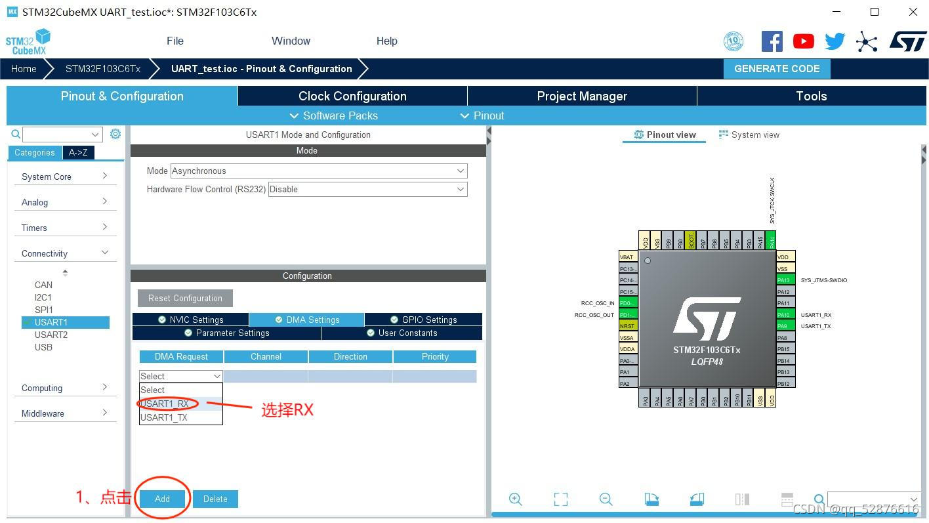This screenshot has height=523, width=929.
Task: Expand the Computing category
Action: click(64, 388)
